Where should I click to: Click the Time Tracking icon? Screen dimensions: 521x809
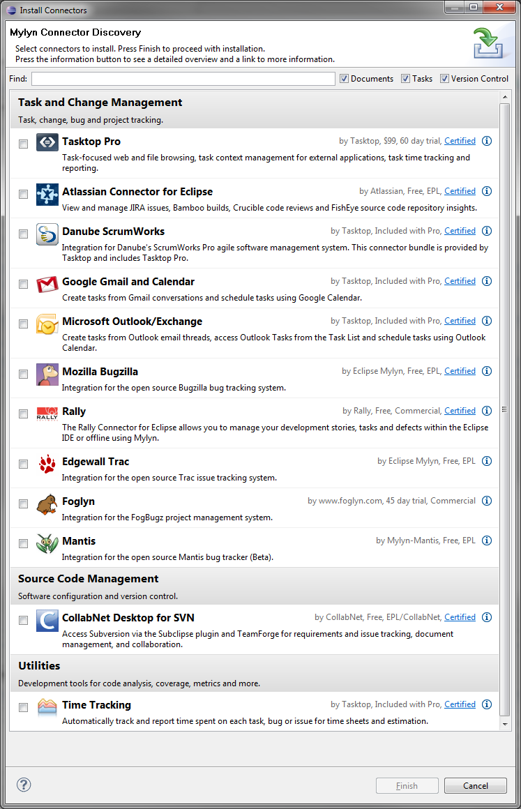47,707
